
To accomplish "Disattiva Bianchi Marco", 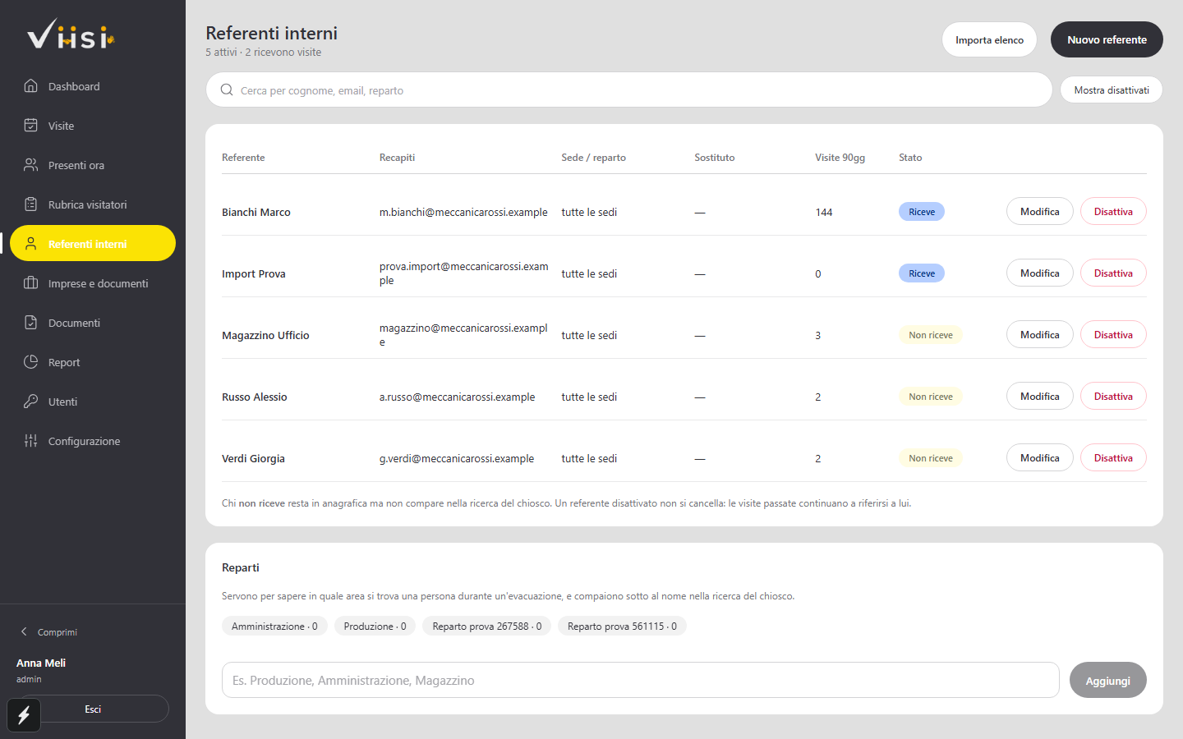I will coord(1113,212).
